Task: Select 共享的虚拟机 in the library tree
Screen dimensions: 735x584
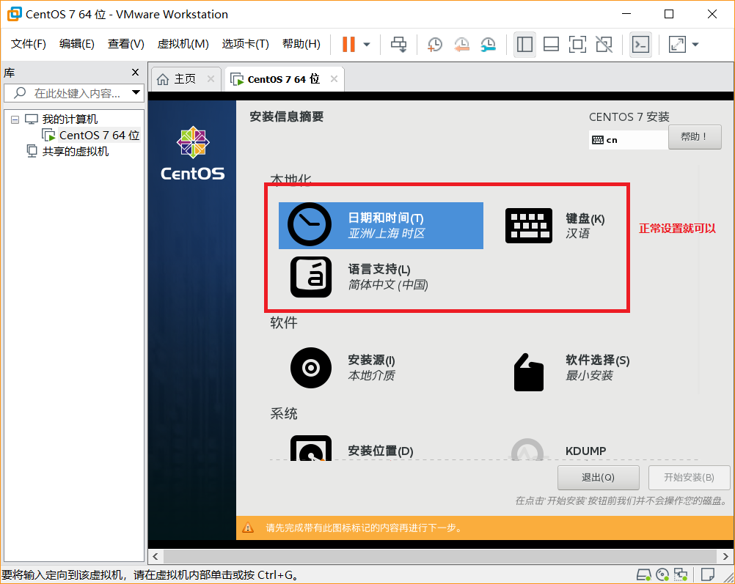Action: click(76, 151)
